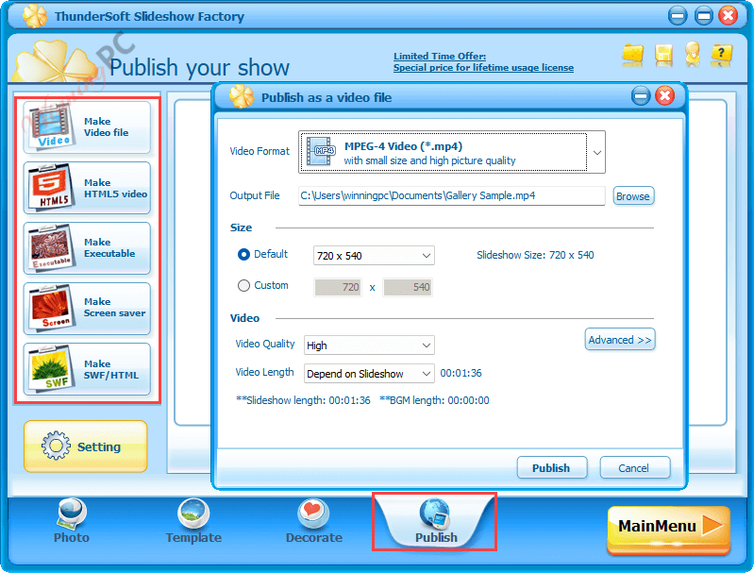This screenshot has height=573, width=754.
Task: Select the Custom size radio button
Action: 243,286
